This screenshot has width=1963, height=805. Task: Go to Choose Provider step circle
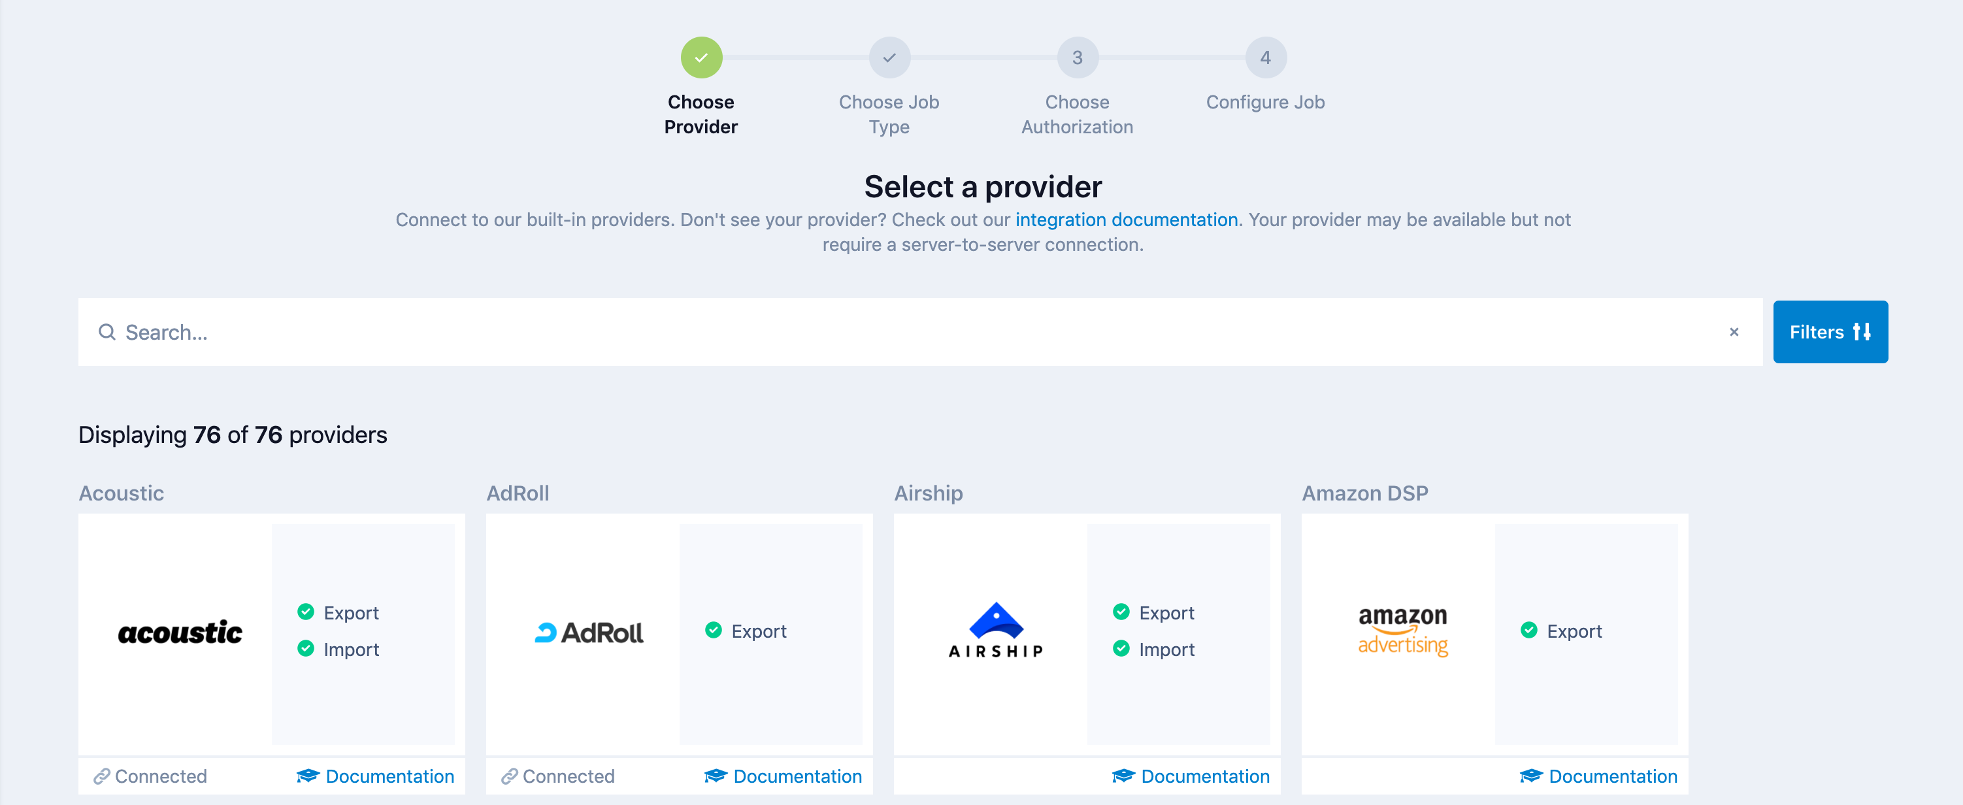701,58
